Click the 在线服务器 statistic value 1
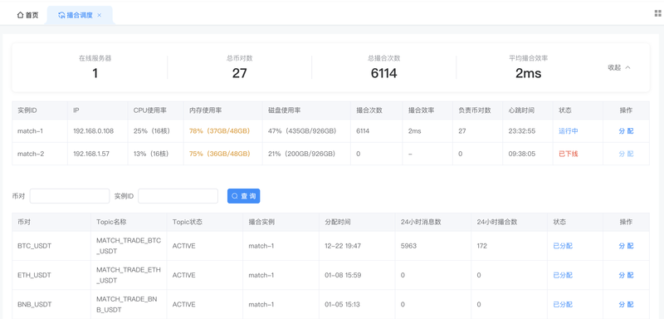Image resolution: width=664 pixels, height=319 pixels. 95,73
